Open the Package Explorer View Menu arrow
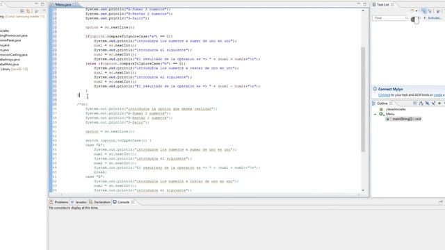Viewport: 445px width, 250px height. [44, 11]
